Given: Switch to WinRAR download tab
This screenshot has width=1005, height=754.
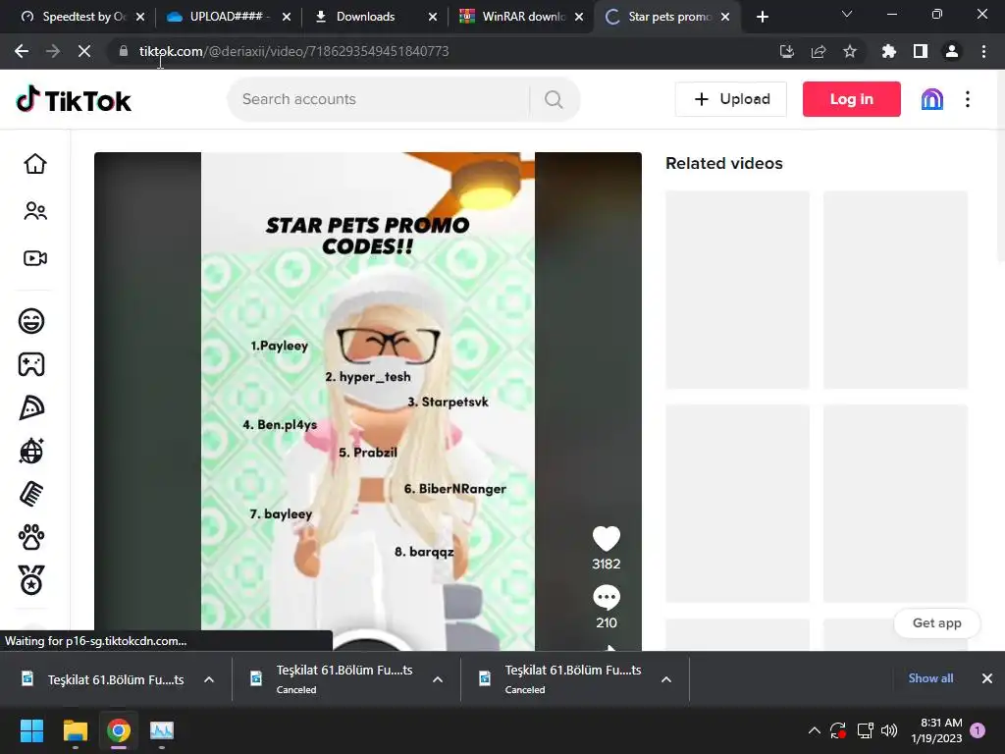Looking at the screenshot, I should coord(519,17).
